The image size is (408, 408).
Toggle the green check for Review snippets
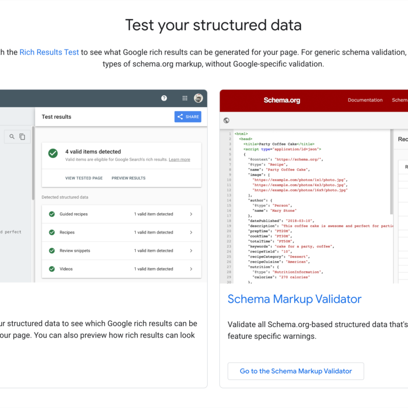pyautogui.click(x=52, y=250)
